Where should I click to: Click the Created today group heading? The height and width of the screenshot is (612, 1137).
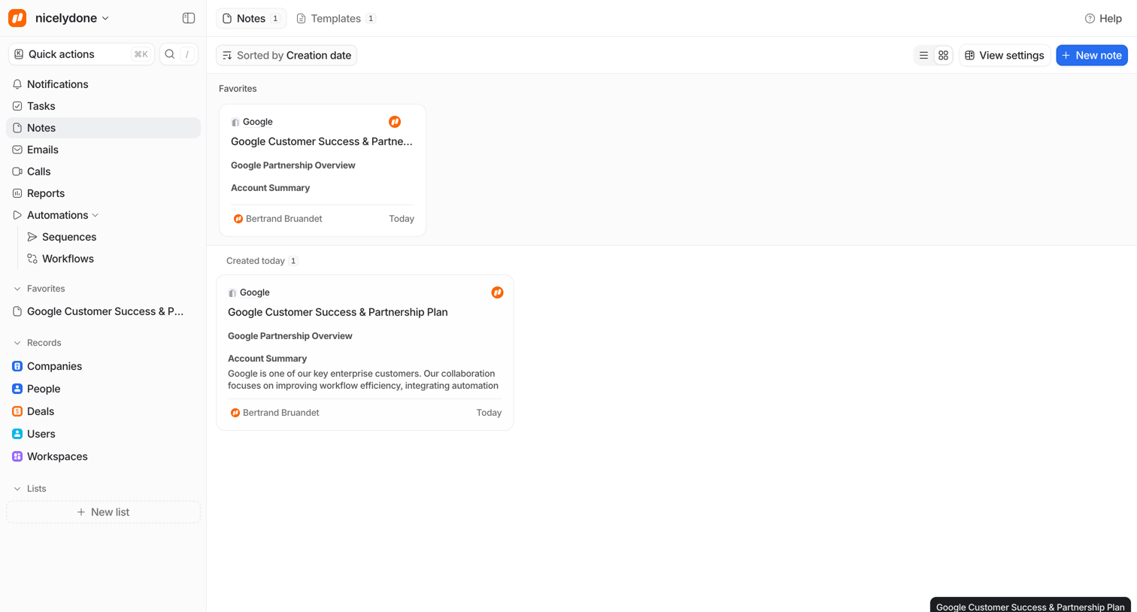pos(256,261)
